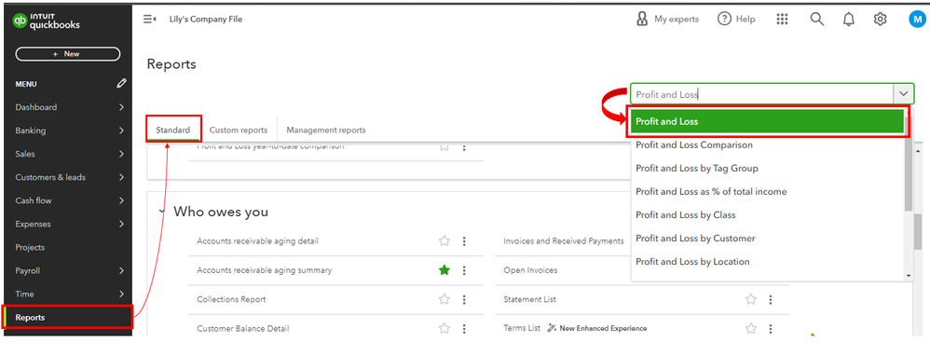Switch to Management reports tab
Screen dimensions: 930x343
(x=326, y=130)
